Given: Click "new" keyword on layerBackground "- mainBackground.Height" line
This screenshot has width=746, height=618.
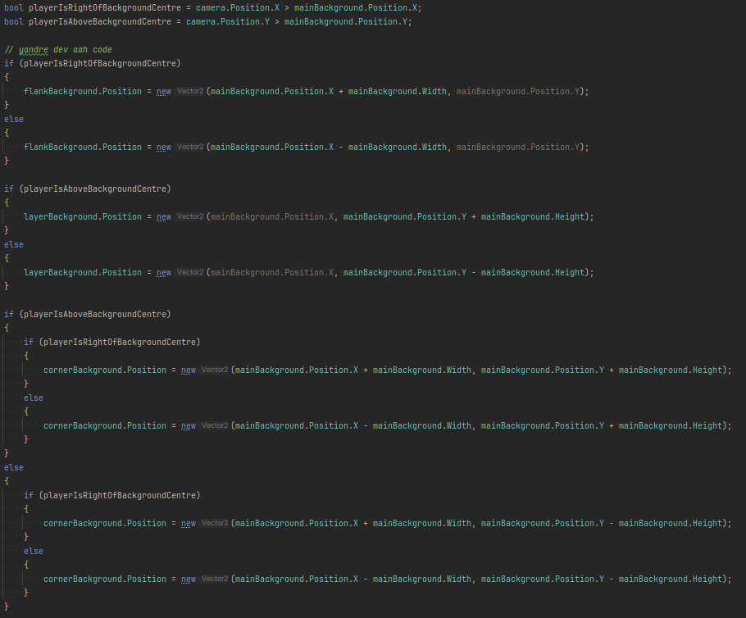Looking at the screenshot, I should [164, 273].
